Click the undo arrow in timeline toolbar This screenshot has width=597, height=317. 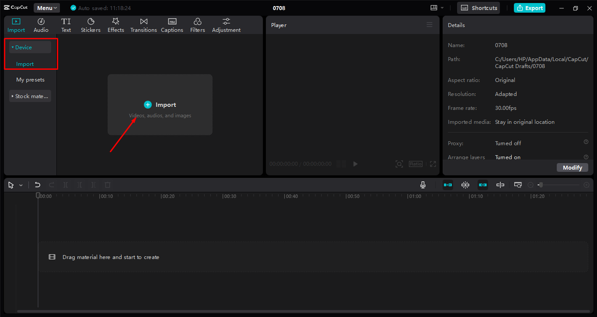38,185
